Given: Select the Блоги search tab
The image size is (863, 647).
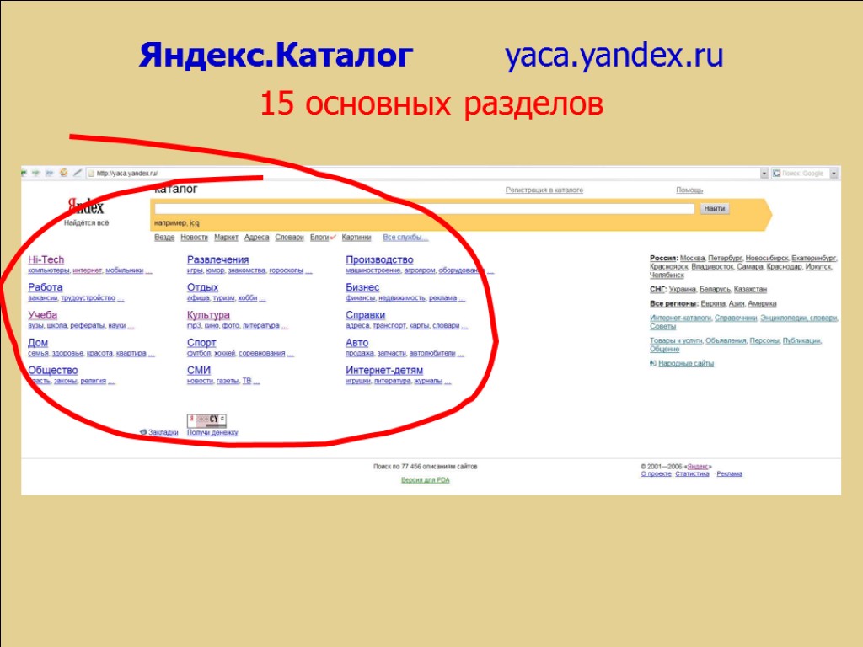Looking at the screenshot, I should [319, 237].
